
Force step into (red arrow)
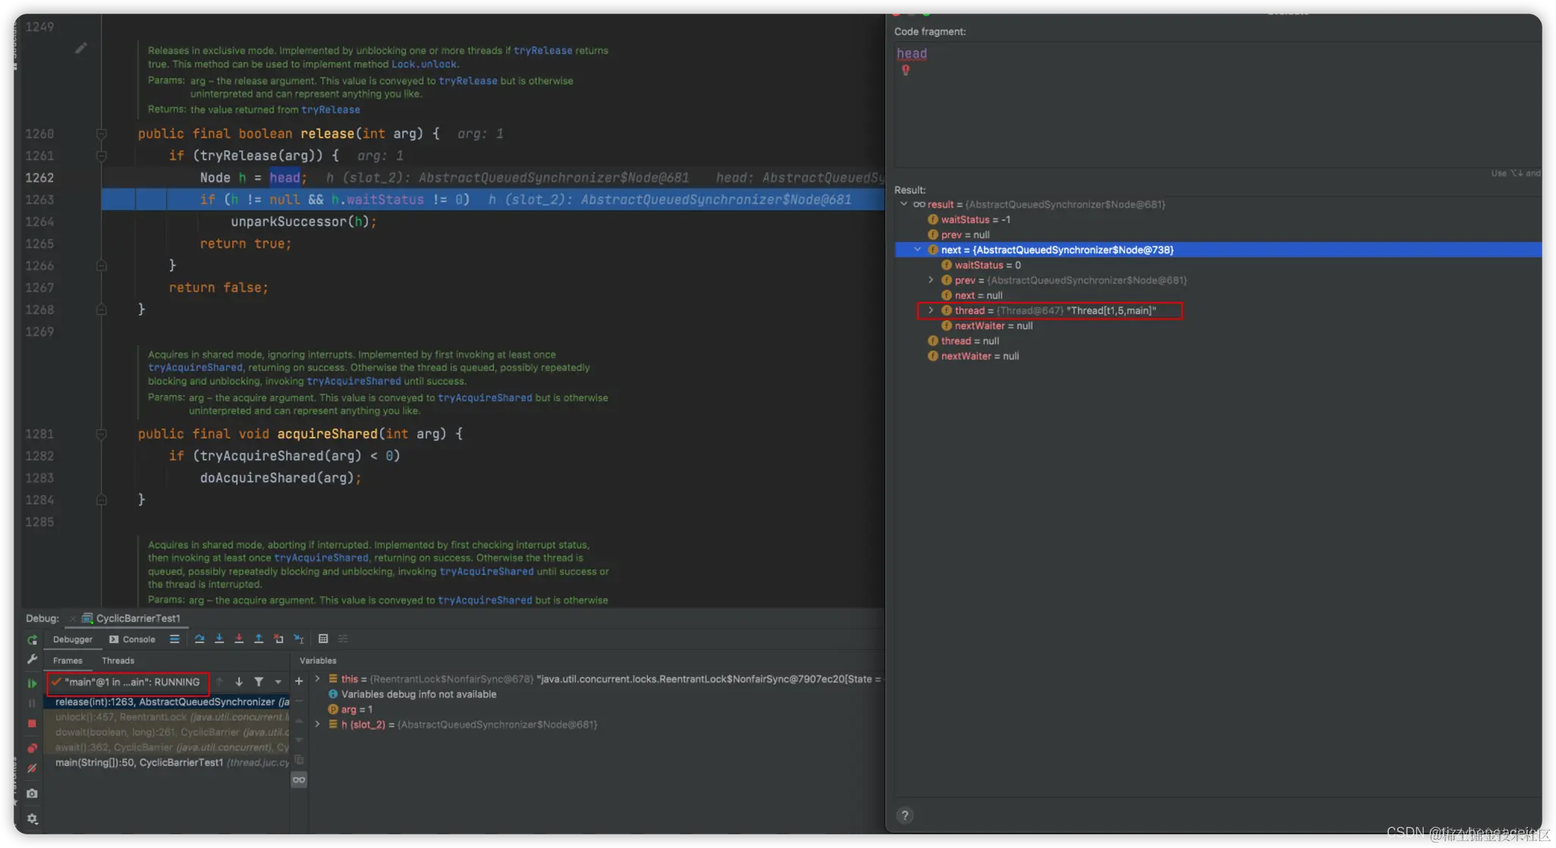(239, 639)
